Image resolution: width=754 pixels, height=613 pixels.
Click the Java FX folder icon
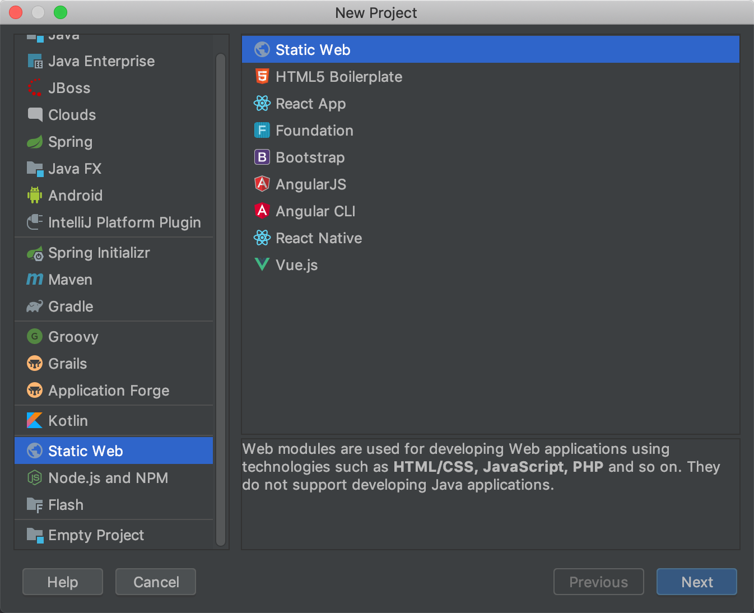coord(35,169)
